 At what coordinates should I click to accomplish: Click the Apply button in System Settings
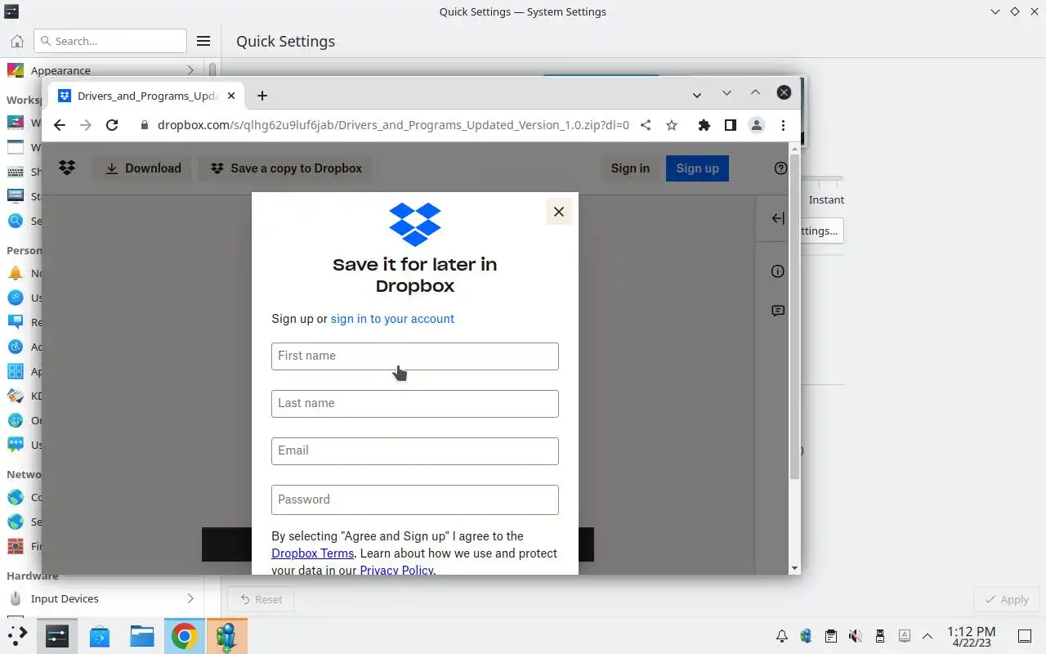1006,599
